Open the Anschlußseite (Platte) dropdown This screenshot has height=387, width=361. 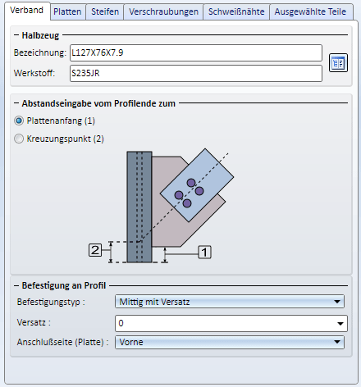click(230, 342)
